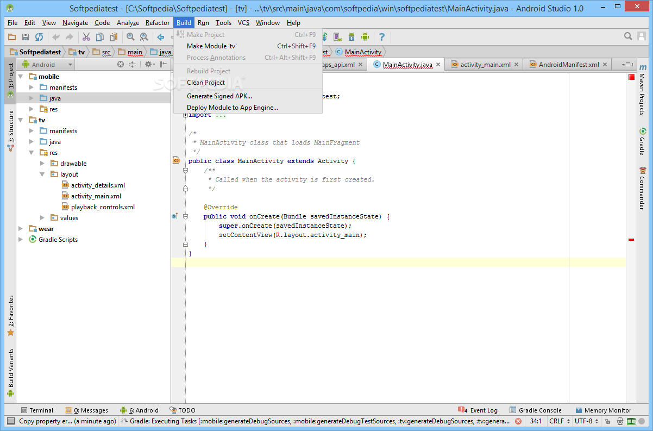
Task: Click the scroll-from-source target icon
Action: (x=121, y=64)
